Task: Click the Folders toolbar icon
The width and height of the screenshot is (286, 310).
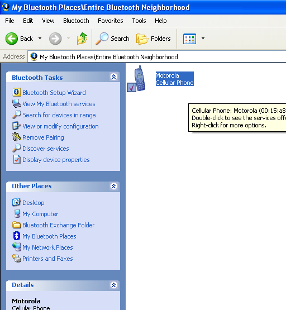Action: tap(142, 39)
